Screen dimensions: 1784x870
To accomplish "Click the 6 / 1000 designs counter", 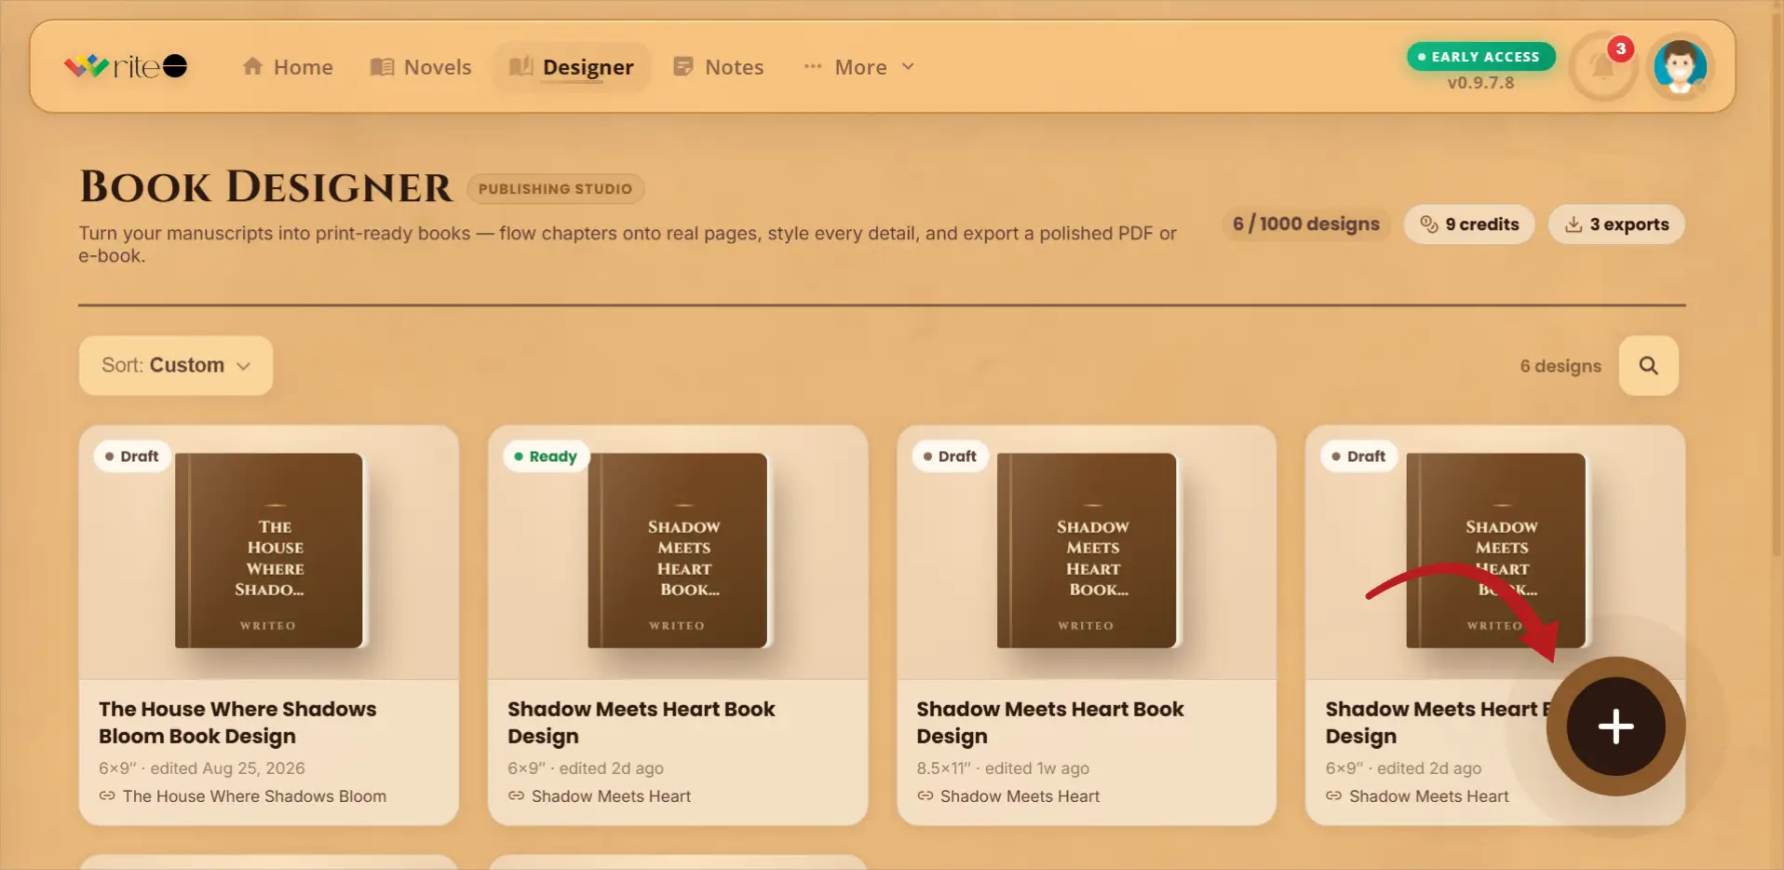I will pos(1306,224).
